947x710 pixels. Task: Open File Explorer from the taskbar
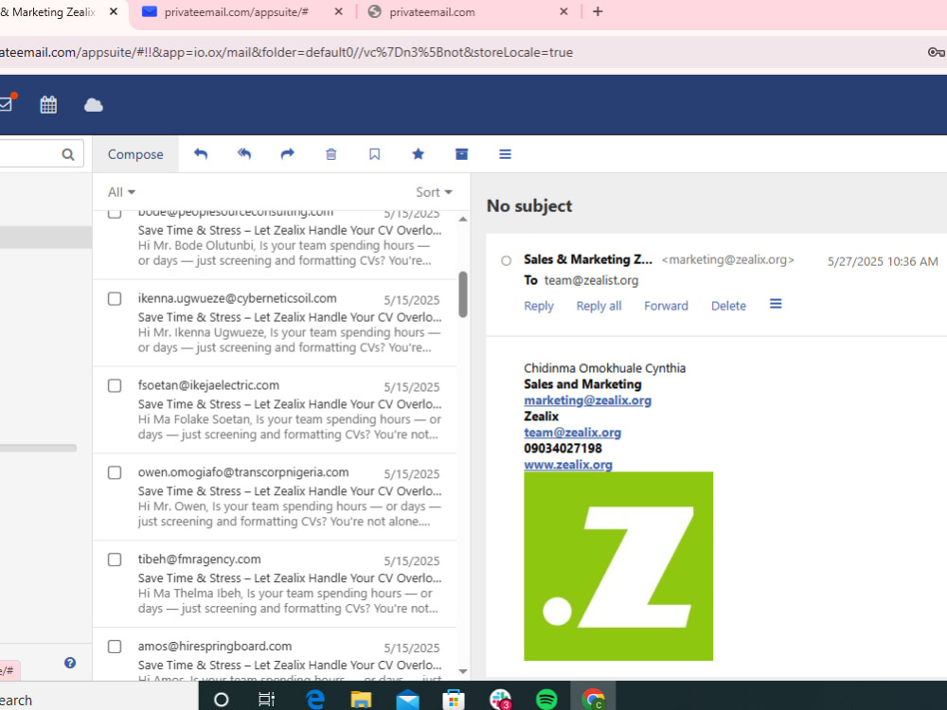(x=361, y=700)
